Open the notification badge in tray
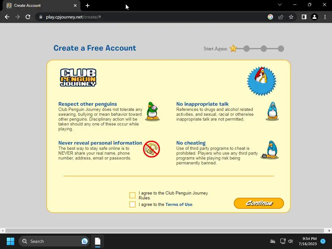This screenshot has width=332, height=249. coord(323,241)
